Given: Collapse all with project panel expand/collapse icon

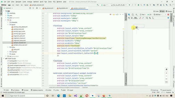Looking at the screenshot, I should (x=33, y=8).
